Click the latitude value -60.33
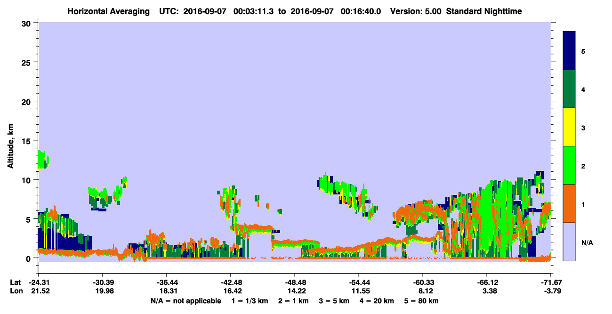Screen dimensions: 612x314 [422, 282]
